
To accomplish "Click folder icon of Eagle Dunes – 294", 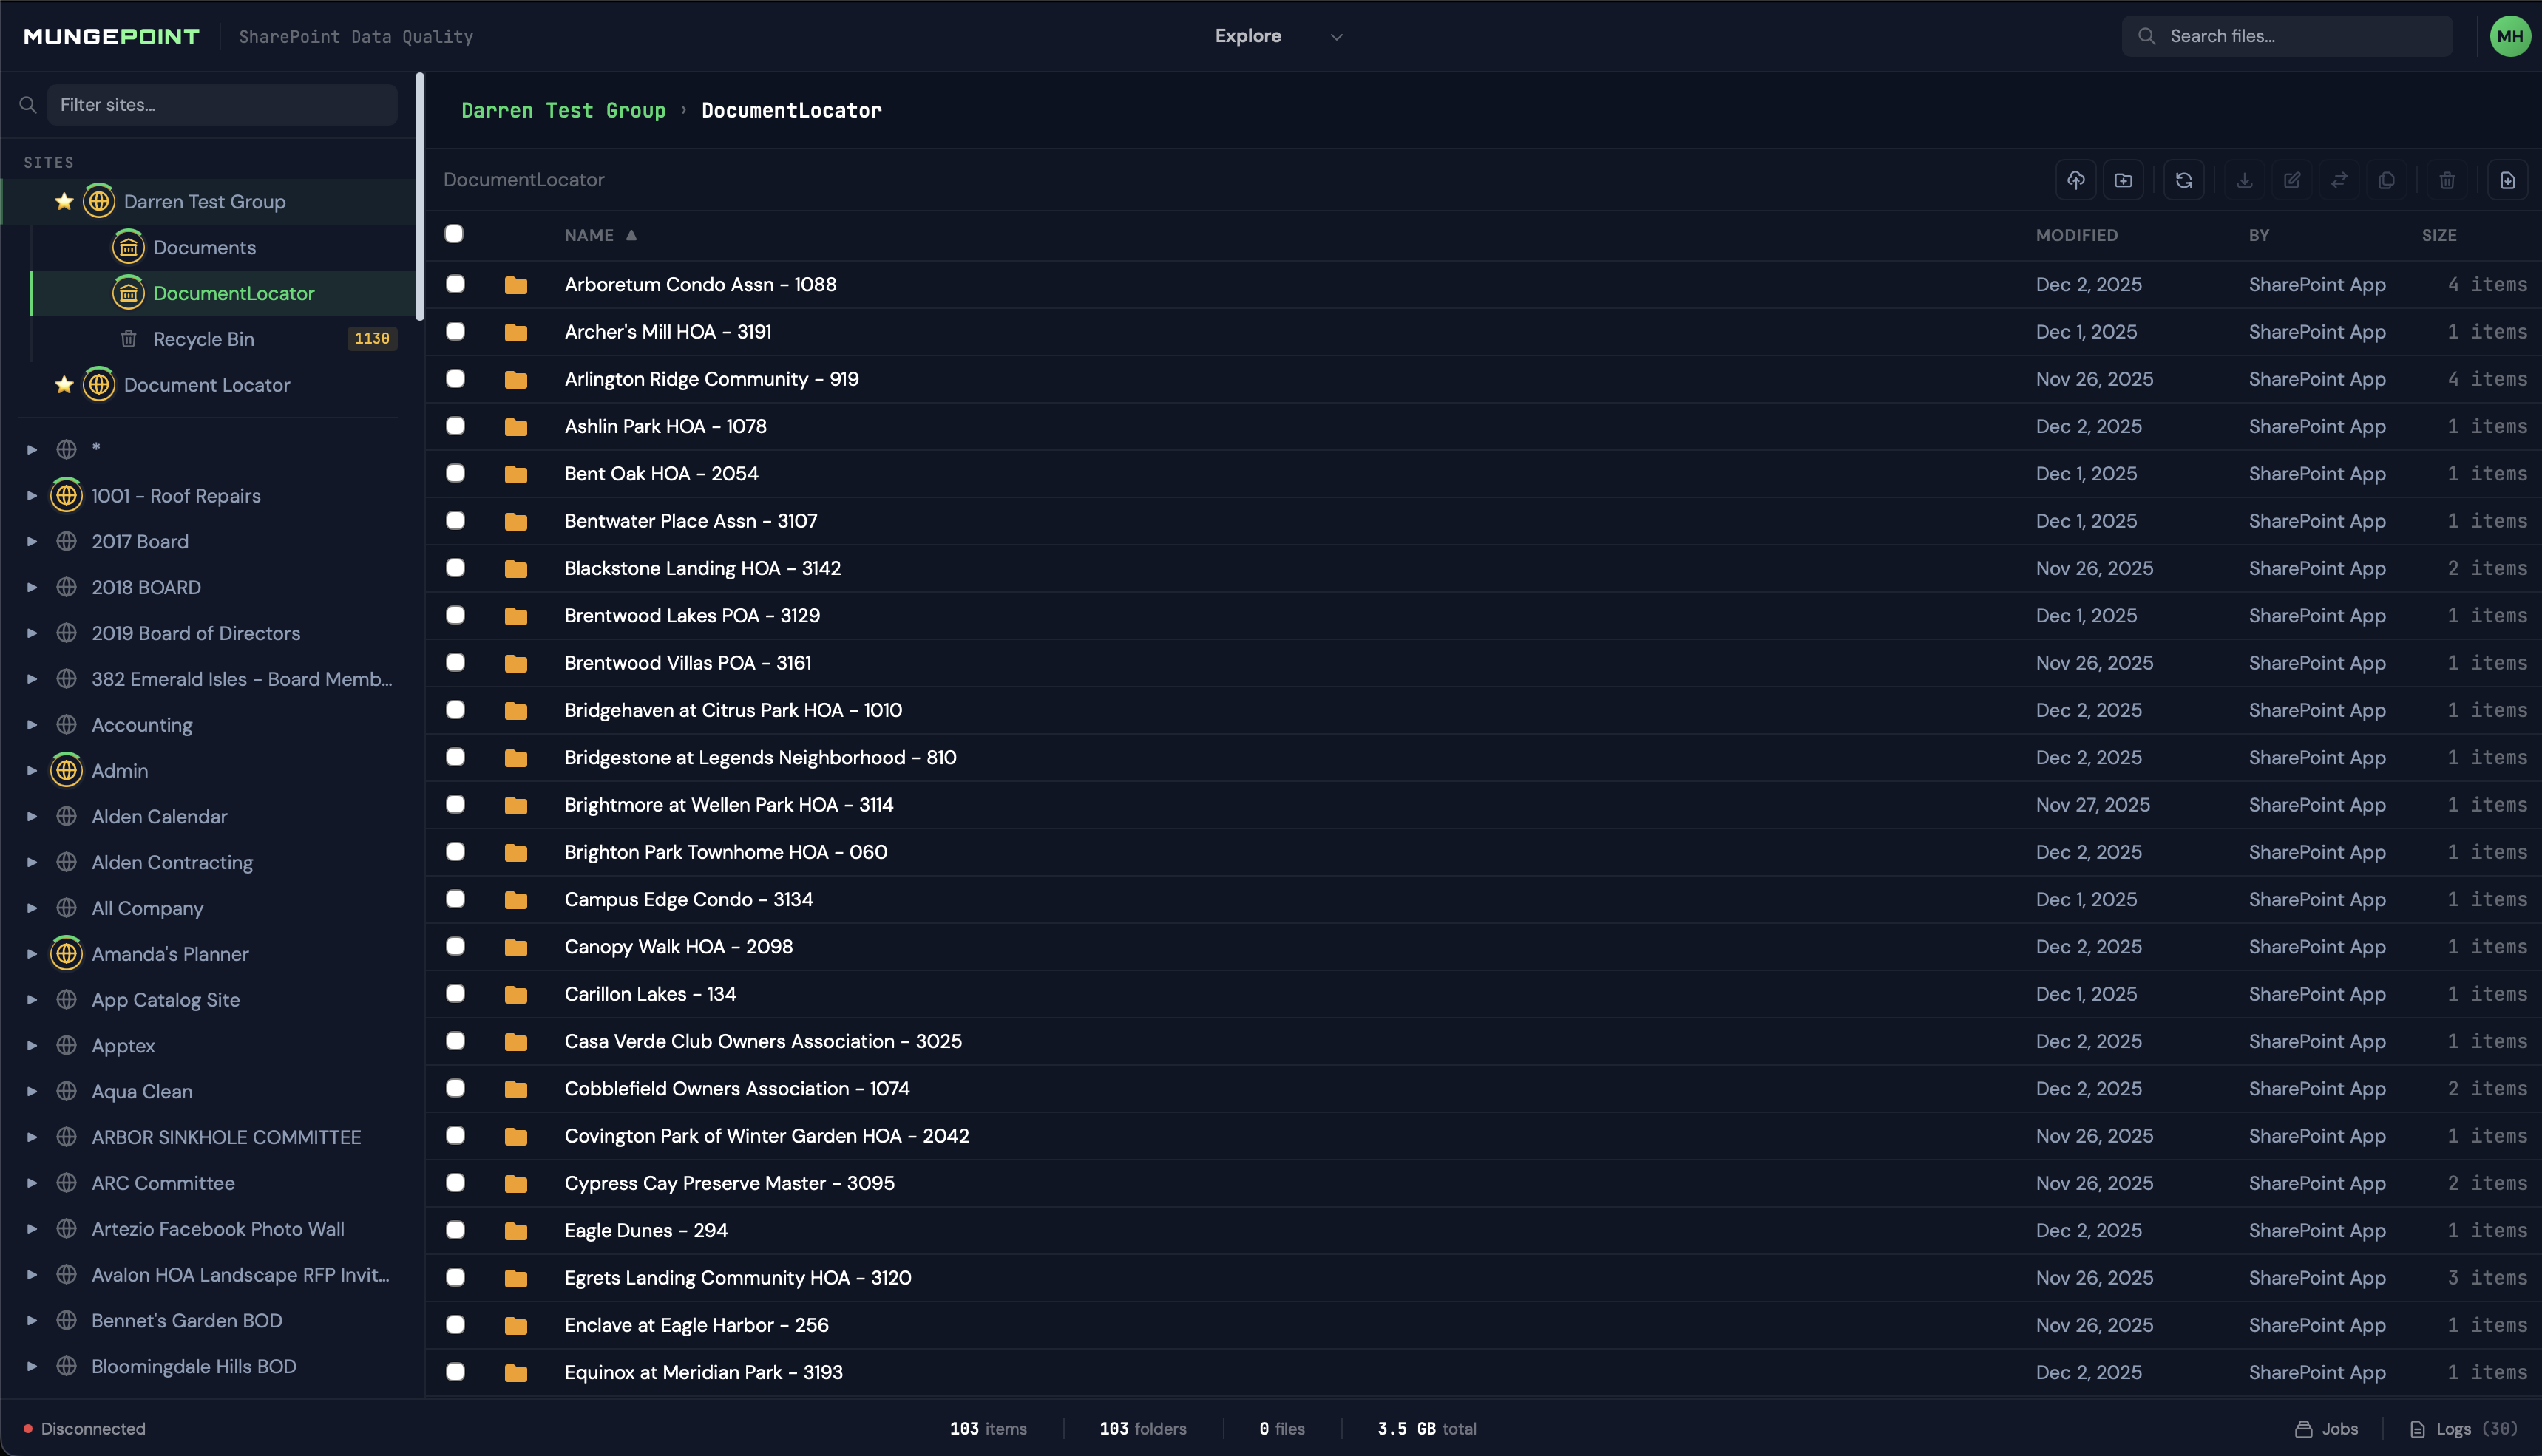I will click(x=516, y=1231).
